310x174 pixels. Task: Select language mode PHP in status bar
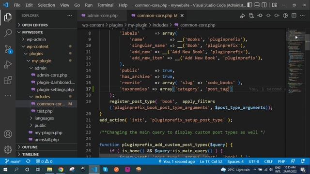(x=281, y=161)
